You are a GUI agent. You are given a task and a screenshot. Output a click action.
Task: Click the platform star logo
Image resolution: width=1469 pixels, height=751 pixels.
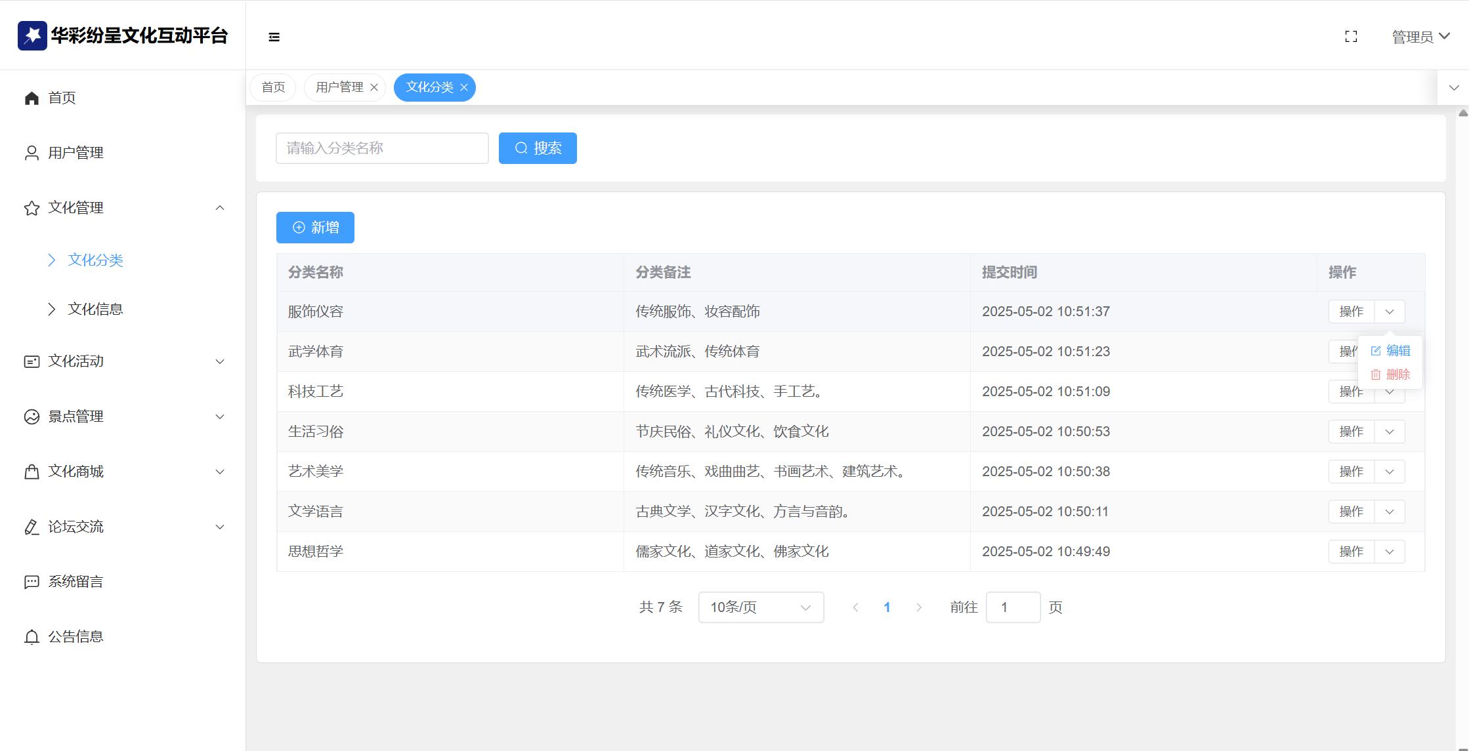[32, 35]
